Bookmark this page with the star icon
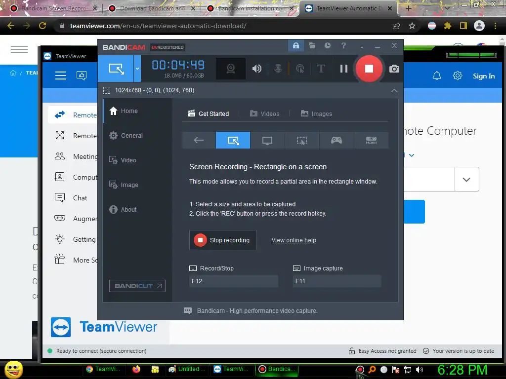Image resolution: width=506 pixels, height=379 pixels. (x=412, y=26)
